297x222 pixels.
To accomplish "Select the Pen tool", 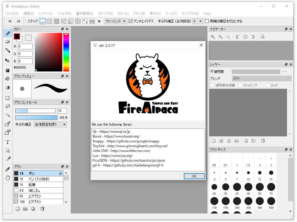I will [x=8, y=33].
